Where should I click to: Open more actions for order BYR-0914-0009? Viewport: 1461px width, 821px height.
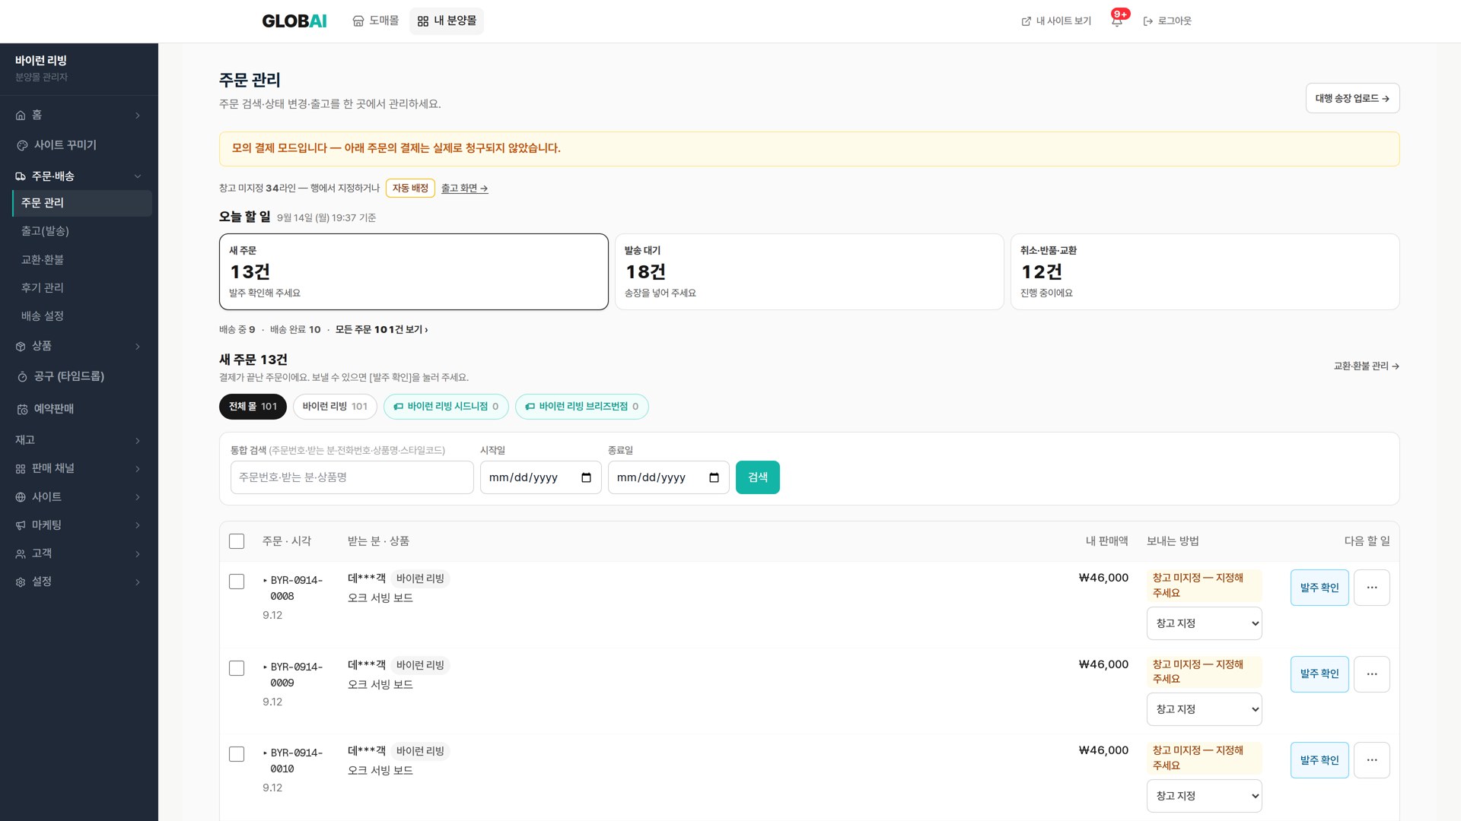click(x=1372, y=674)
